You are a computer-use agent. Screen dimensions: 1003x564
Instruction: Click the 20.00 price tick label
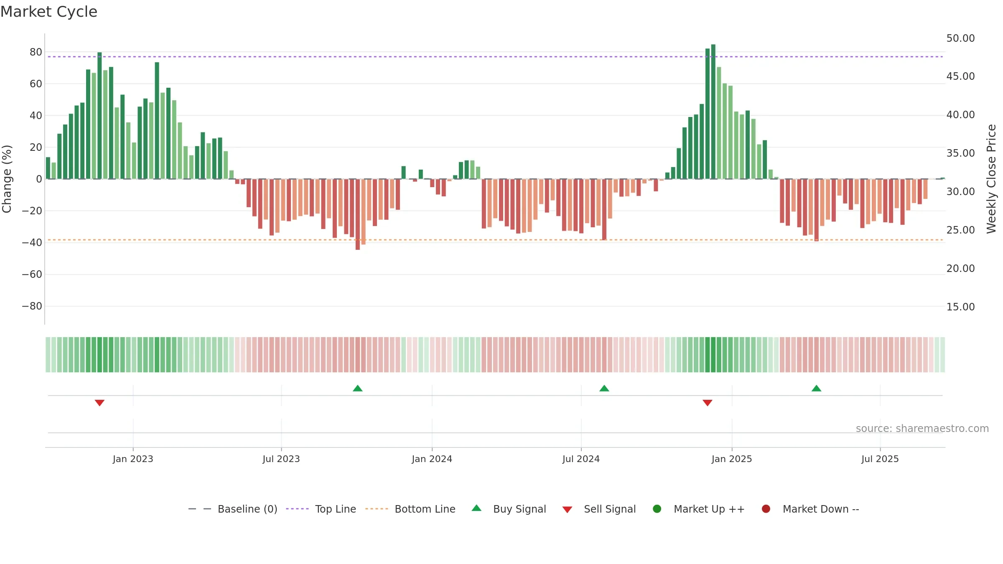(961, 269)
